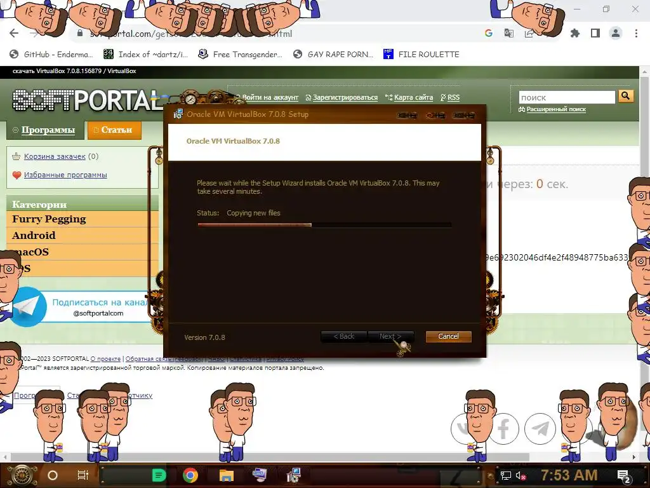
Task: Click the Softportal magnifier search button
Action: 625,97
